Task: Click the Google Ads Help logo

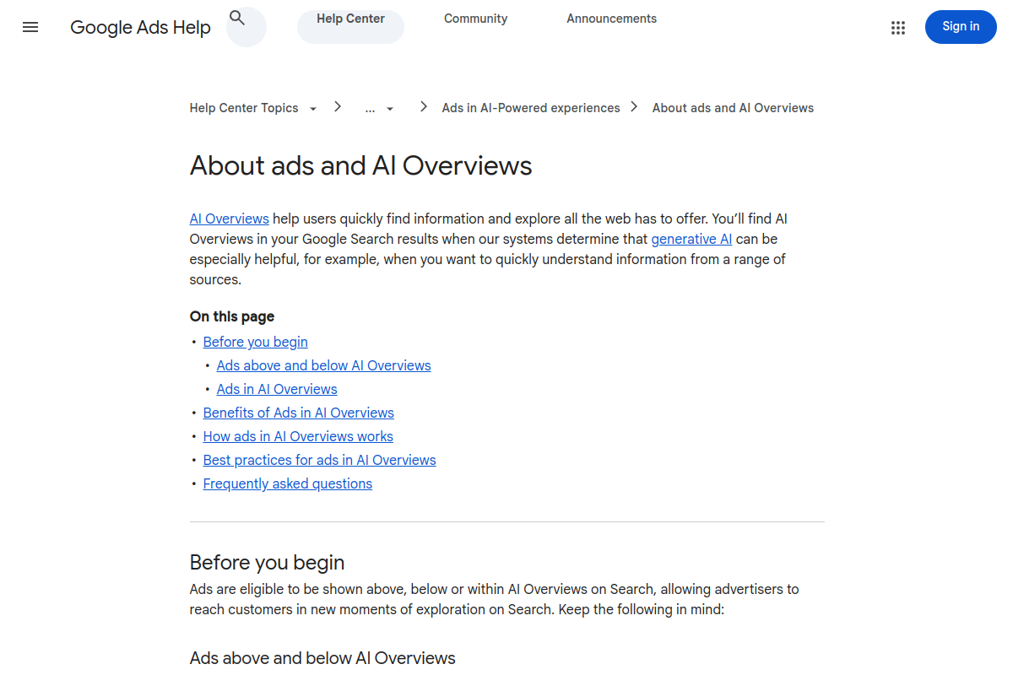Action: click(140, 27)
